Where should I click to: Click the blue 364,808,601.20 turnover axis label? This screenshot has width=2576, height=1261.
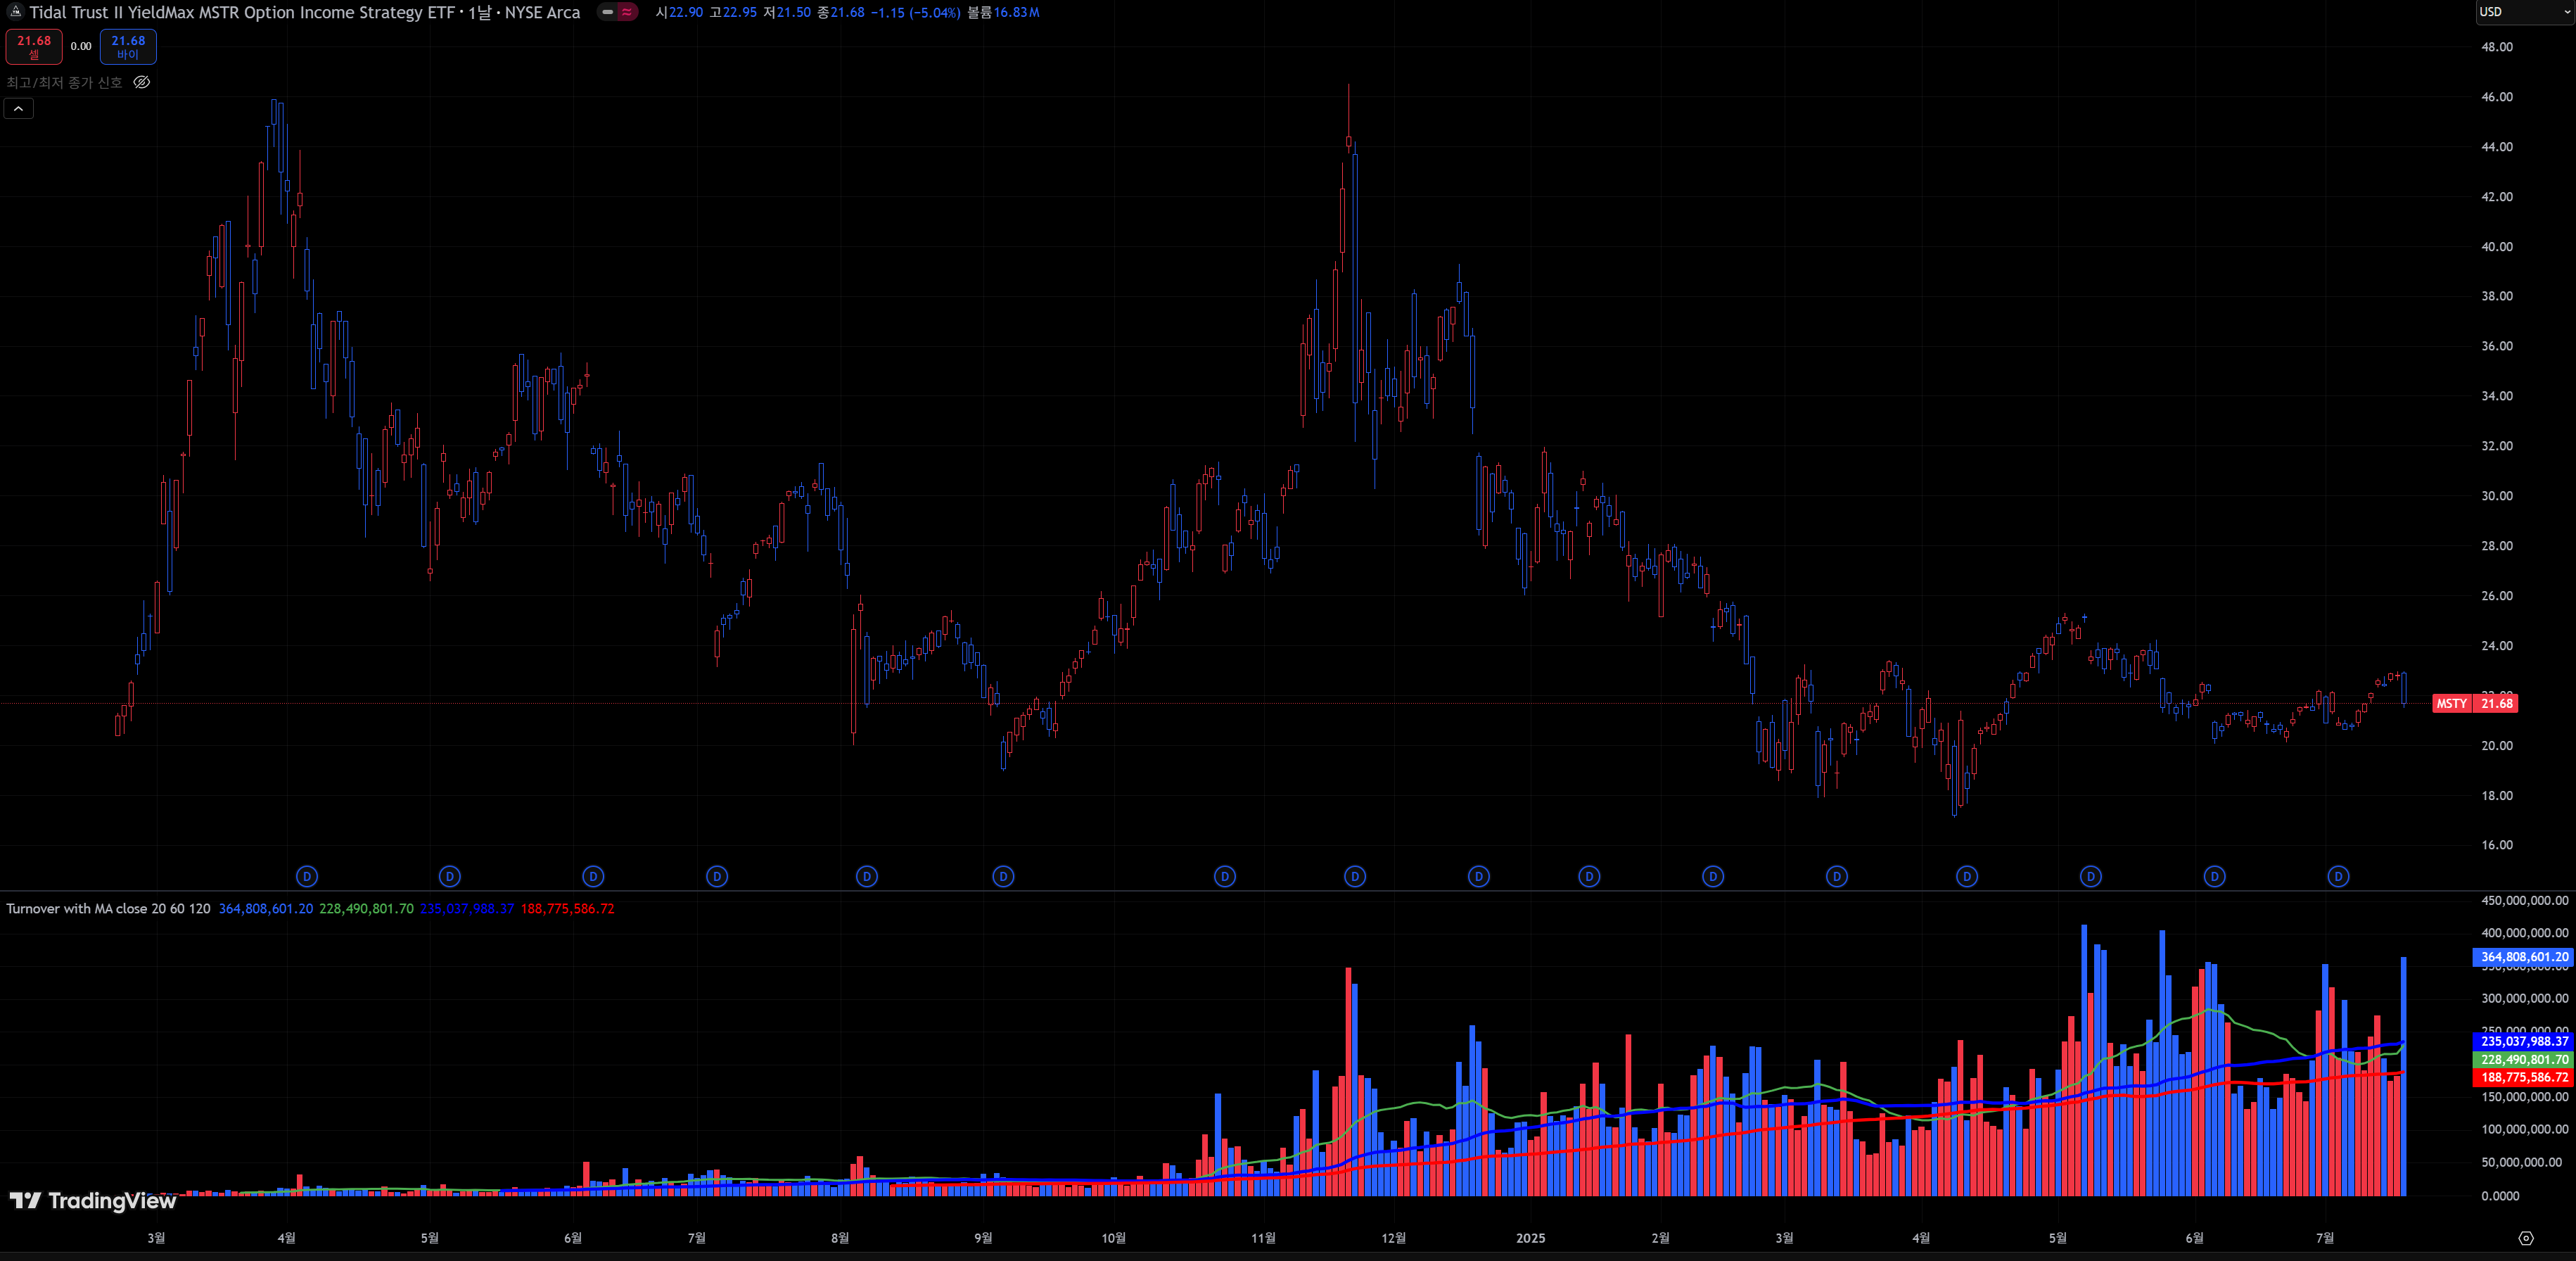click(x=2522, y=957)
